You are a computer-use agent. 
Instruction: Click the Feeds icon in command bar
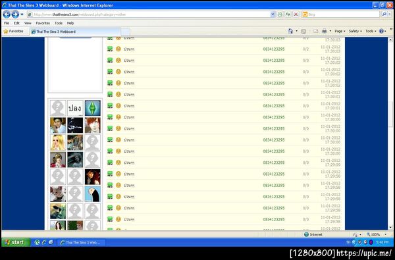tap(303, 31)
